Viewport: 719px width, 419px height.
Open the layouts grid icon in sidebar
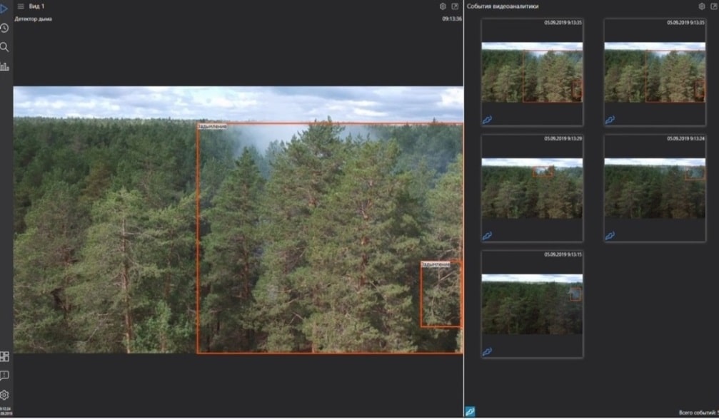4,356
